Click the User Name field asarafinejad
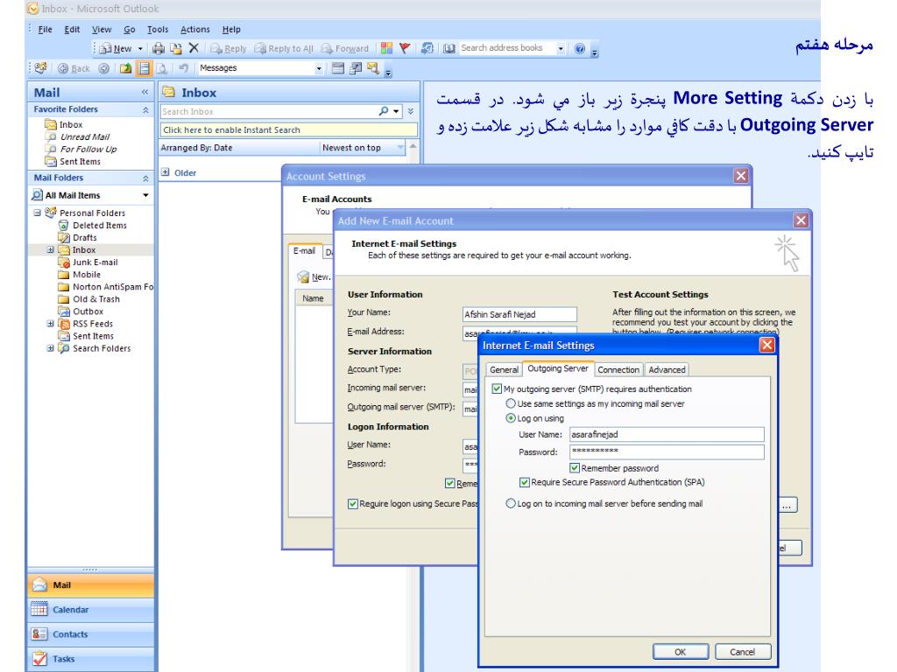Screen dimensions: 897x672 [667, 434]
